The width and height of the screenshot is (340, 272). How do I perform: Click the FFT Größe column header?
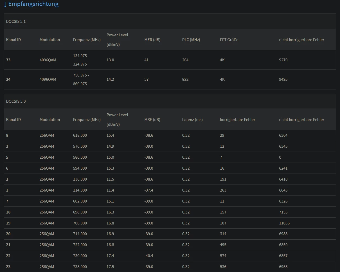(229, 40)
